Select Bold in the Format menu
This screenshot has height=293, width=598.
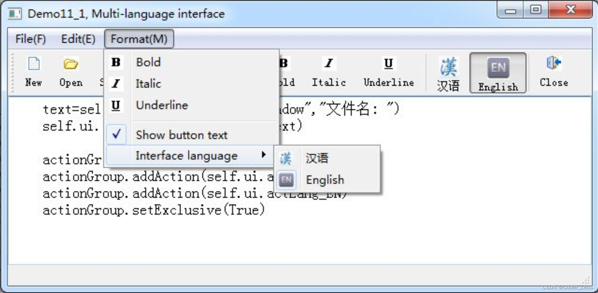click(x=192, y=62)
